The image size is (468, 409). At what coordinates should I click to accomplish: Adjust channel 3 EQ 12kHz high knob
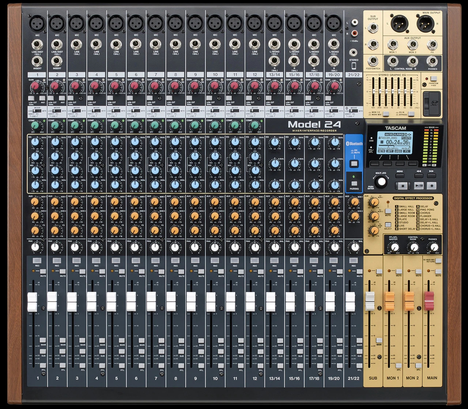point(75,142)
